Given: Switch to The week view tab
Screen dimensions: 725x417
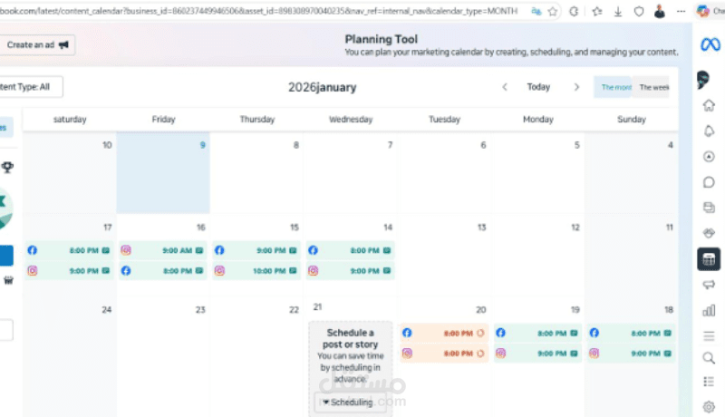Looking at the screenshot, I should [651, 87].
